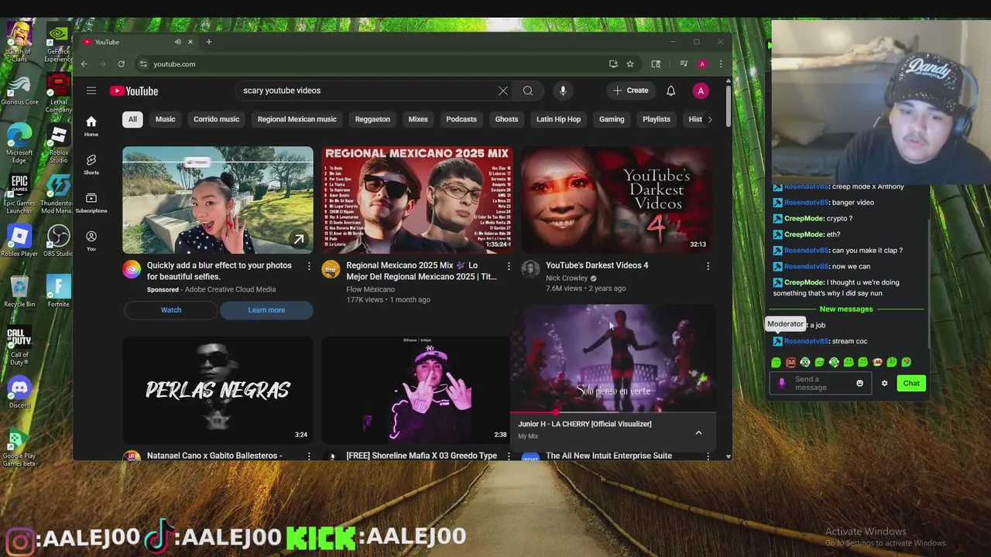Select the All filter chip
The height and width of the screenshot is (557, 991).
pos(132,119)
